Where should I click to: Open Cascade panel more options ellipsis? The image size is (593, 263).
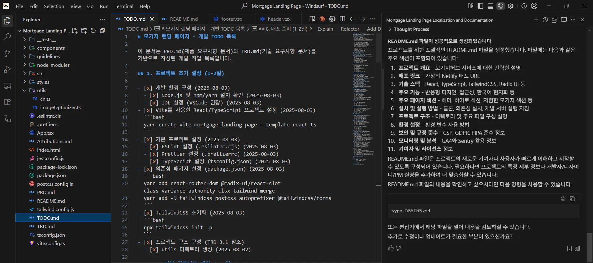point(573,20)
